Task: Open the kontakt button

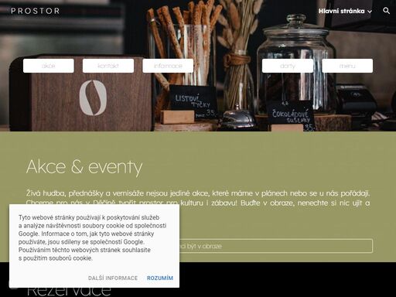Action: point(108,66)
